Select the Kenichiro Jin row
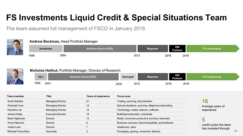Viewport: 243px width, 136px height. (x=96, y=110)
